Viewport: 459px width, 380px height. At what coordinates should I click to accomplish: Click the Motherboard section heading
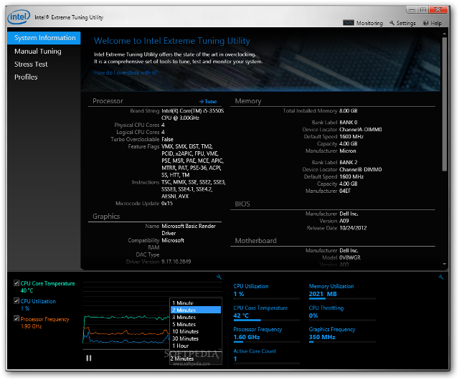coord(255,241)
